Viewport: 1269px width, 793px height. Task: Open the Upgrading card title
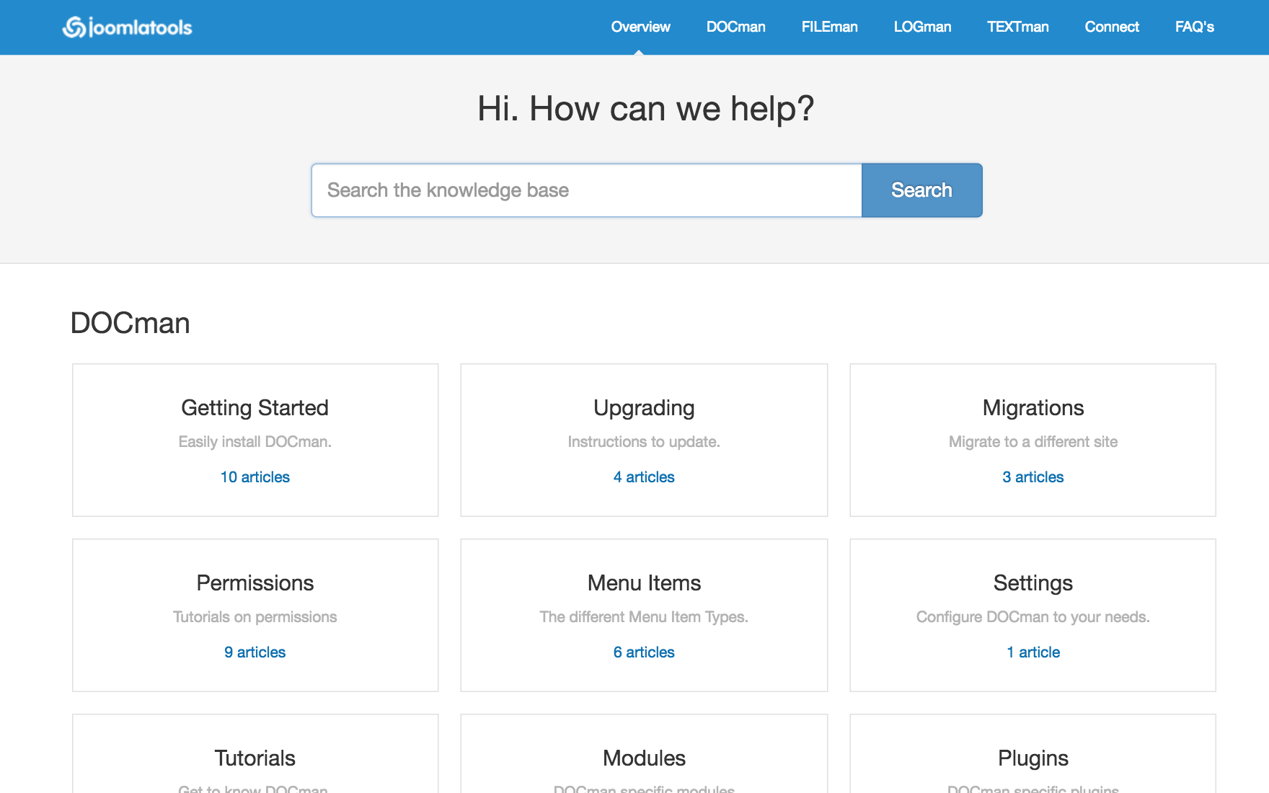pyautogui.click(x=644, y=408)
